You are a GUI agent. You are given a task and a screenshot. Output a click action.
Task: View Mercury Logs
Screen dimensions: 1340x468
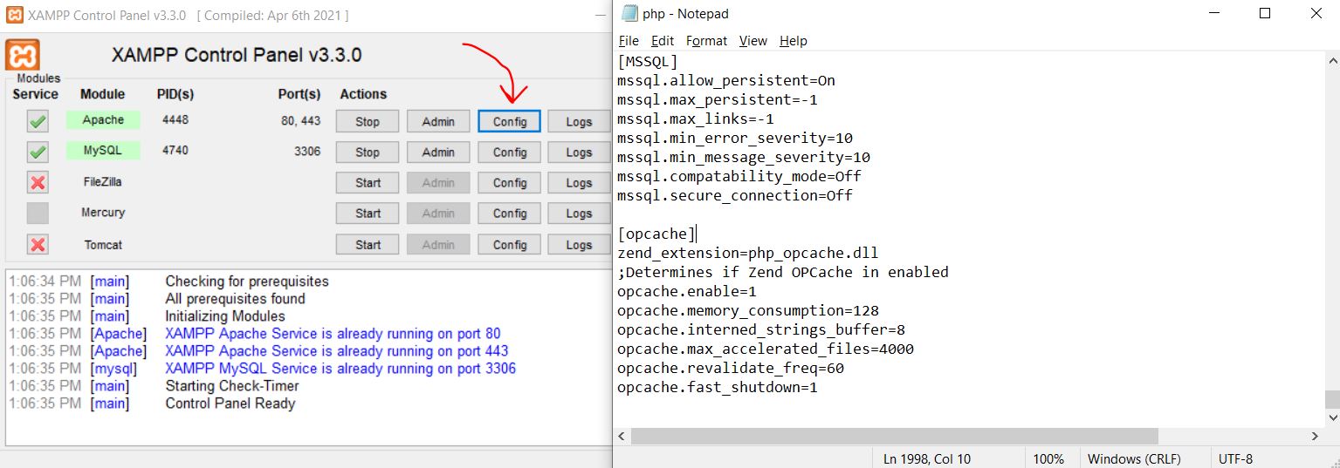[579, 214]
